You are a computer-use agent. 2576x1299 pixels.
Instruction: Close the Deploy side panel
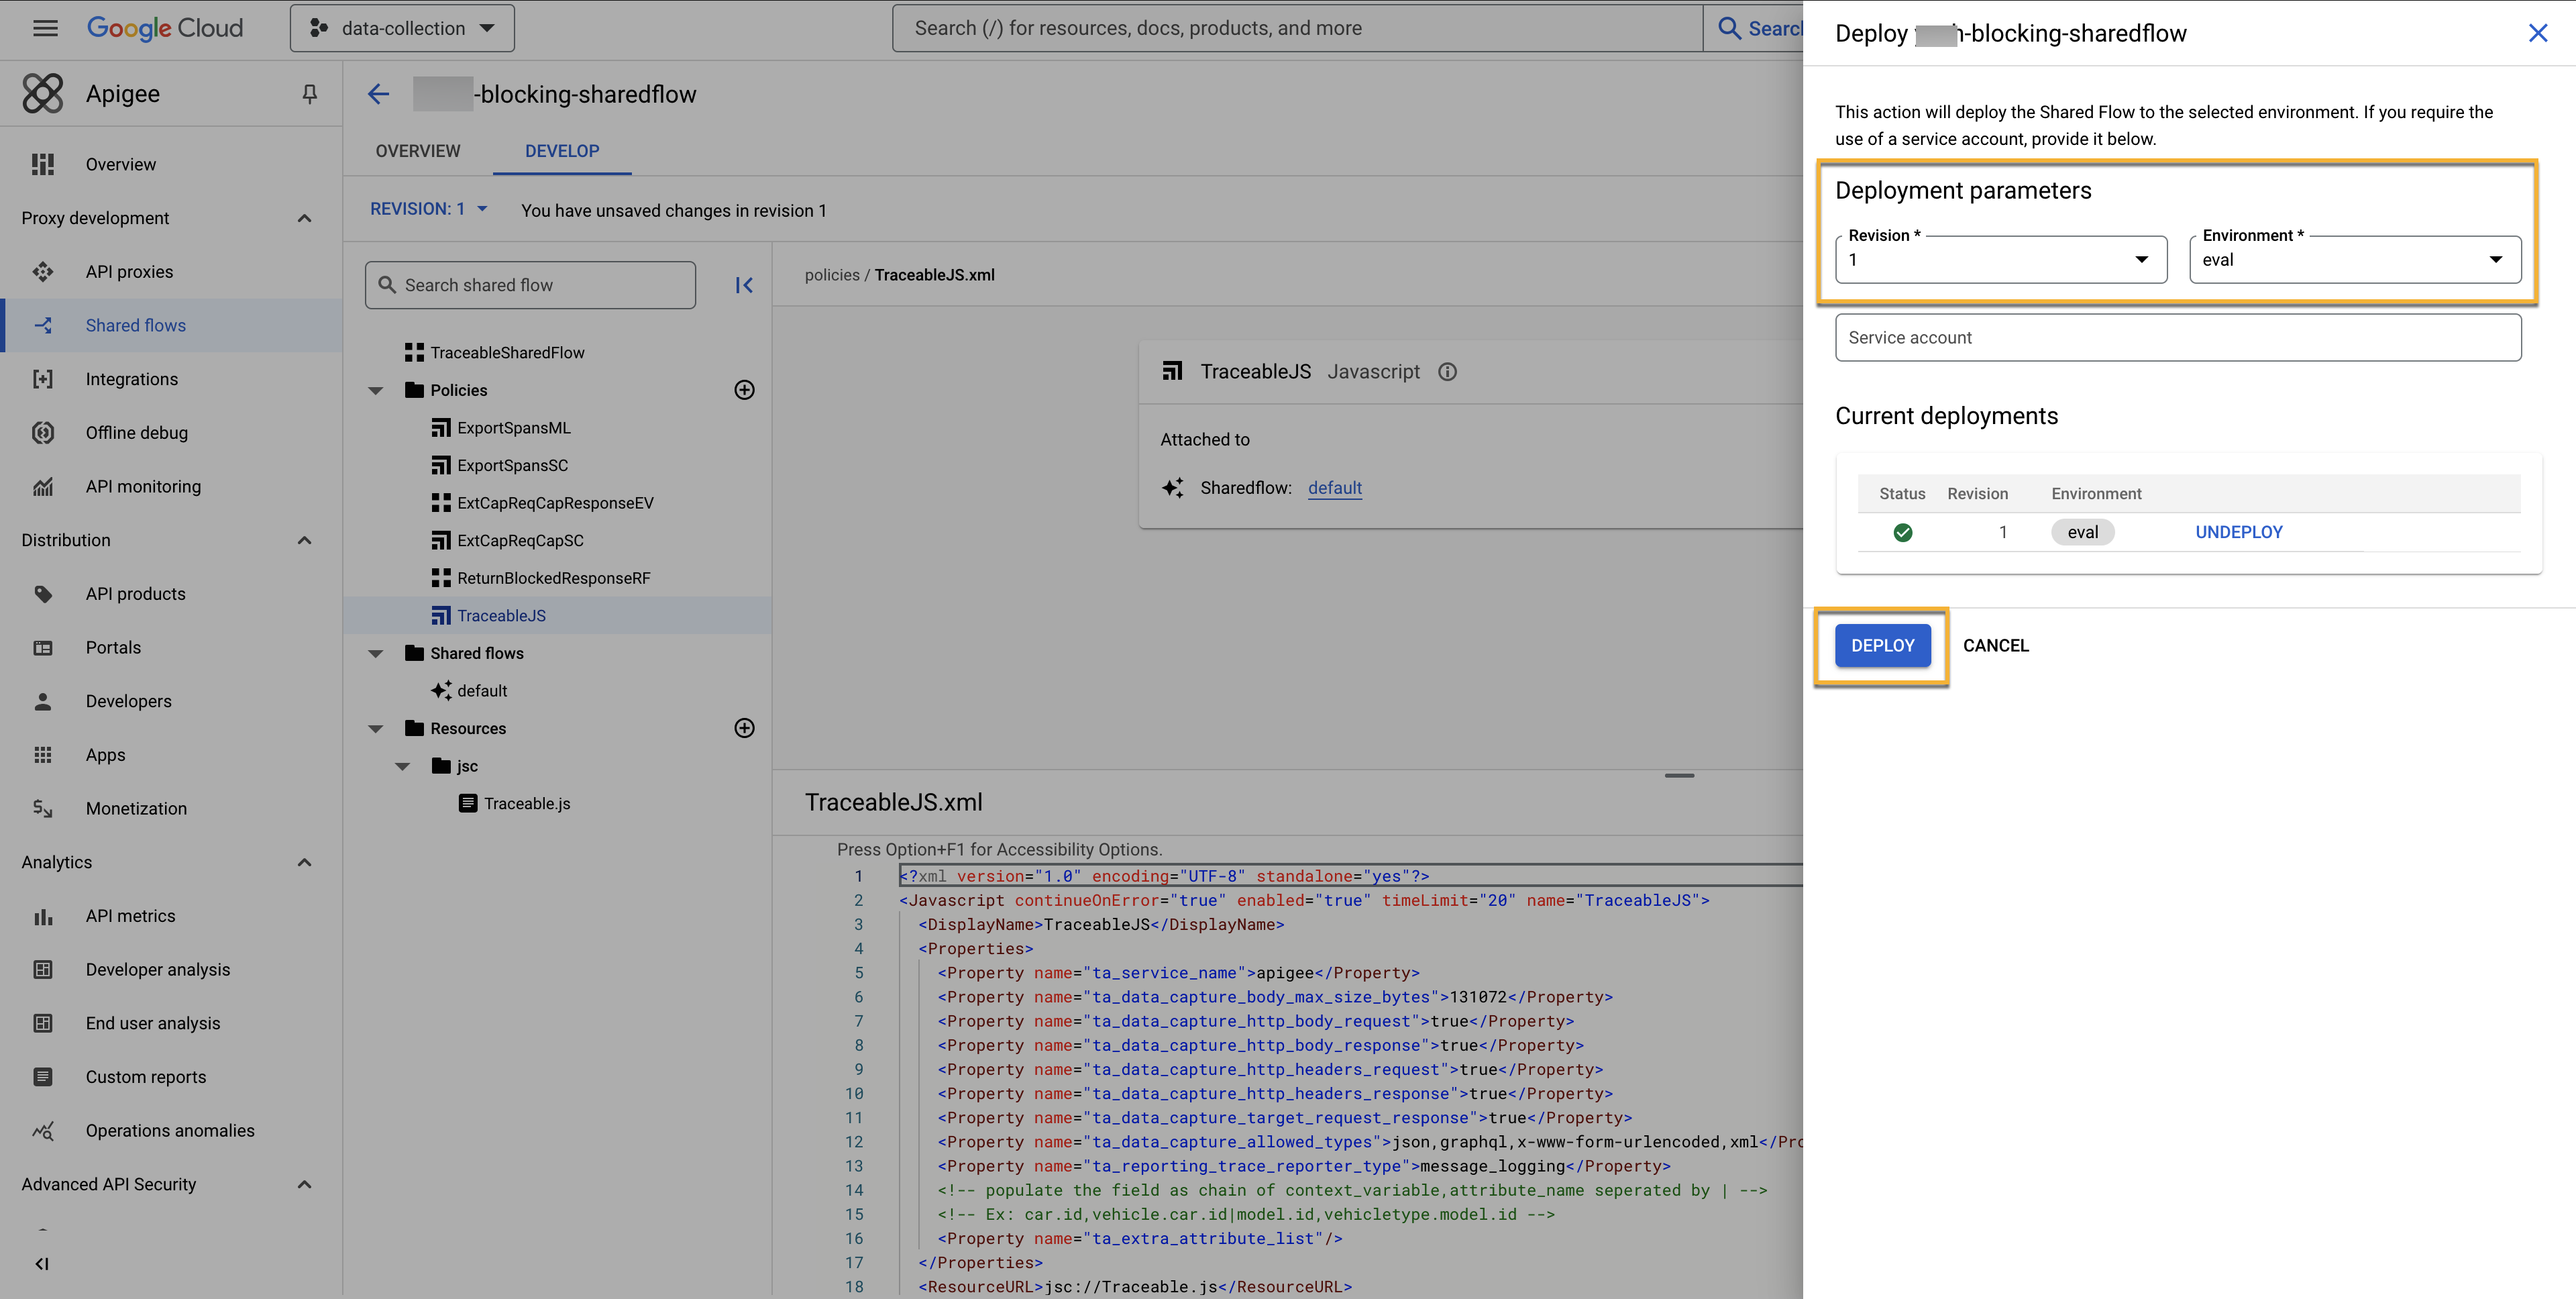(2537, 33)
